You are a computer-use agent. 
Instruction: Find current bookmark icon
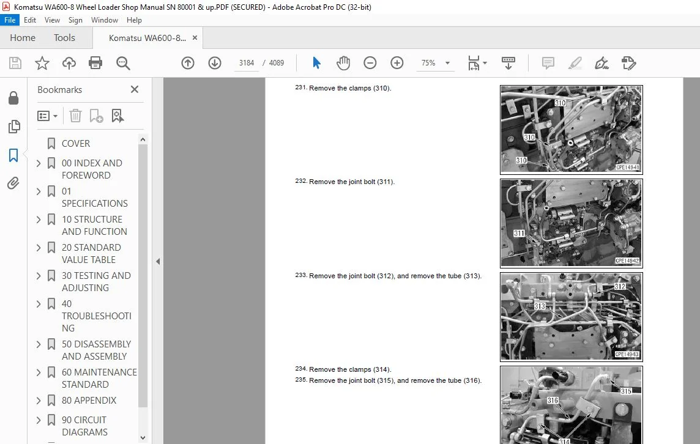pyautogui.click(x=117, y=116)
